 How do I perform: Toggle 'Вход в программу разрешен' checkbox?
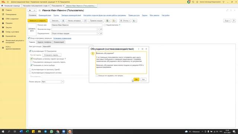[x=29, y=38]
